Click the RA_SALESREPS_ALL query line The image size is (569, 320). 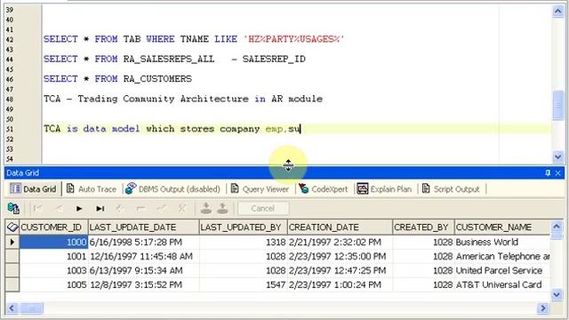click(x=174, y=59)
